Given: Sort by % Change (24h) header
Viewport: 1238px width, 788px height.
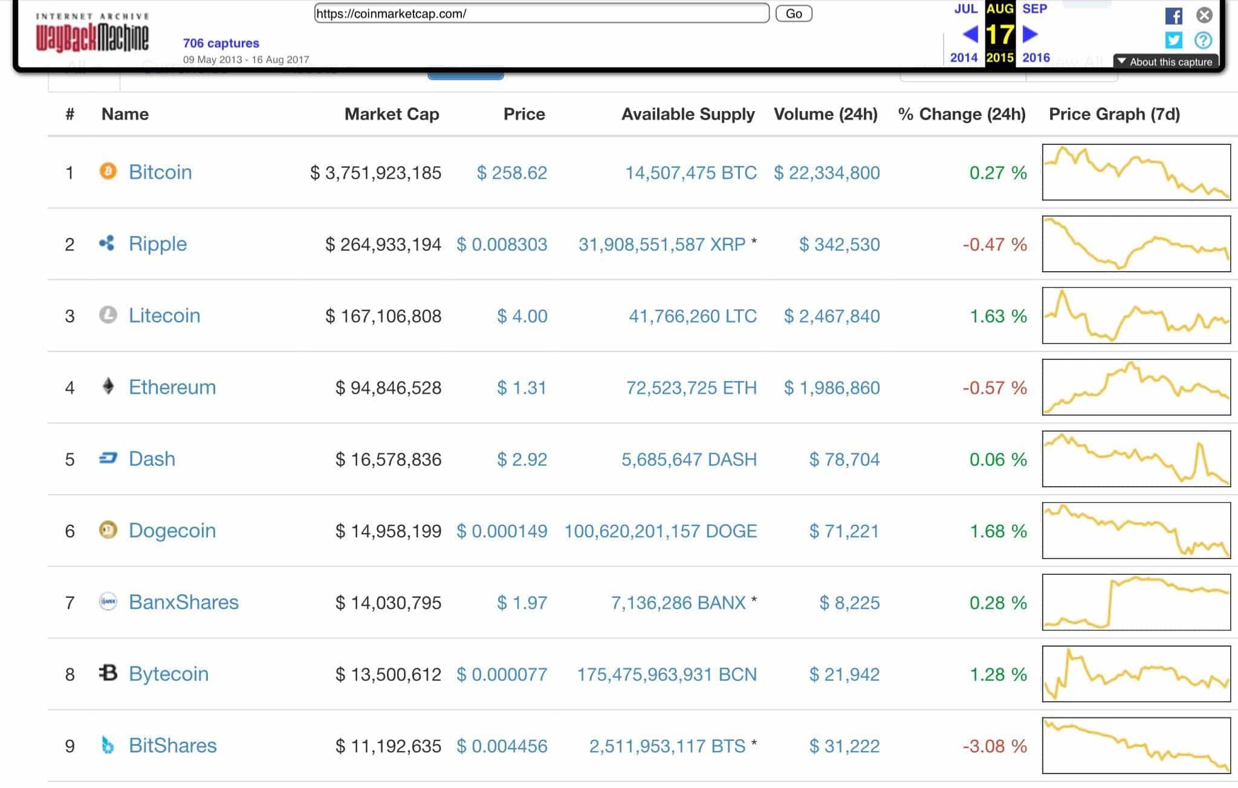Looking at the screenshot, I should [962, 114].
